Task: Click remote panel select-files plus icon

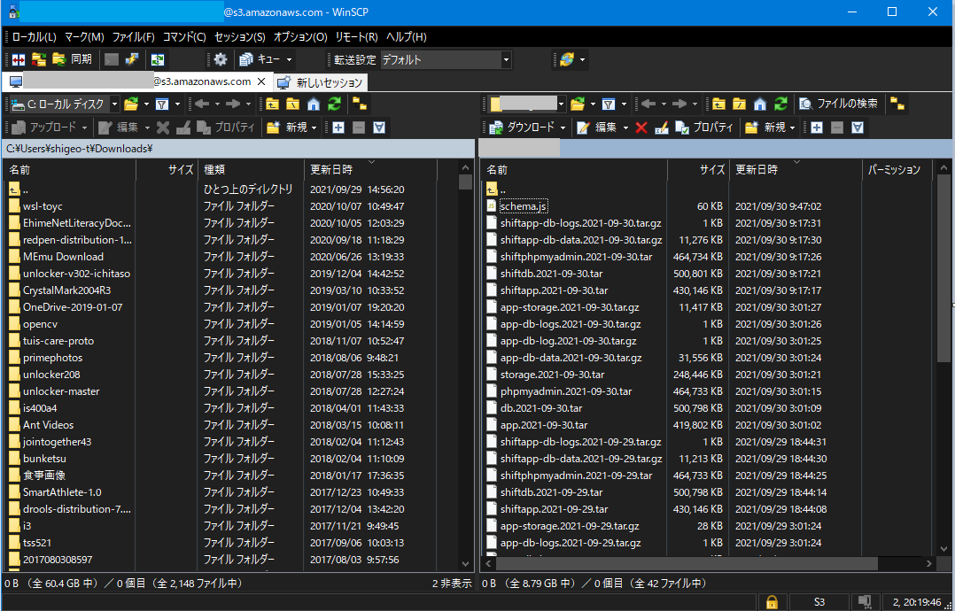Action: (817, 128)
